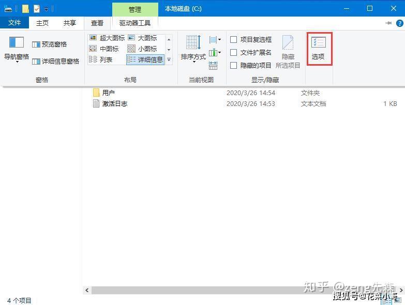
Task: Select the 用户 folder icon
Action: click(x=96, y=93)
